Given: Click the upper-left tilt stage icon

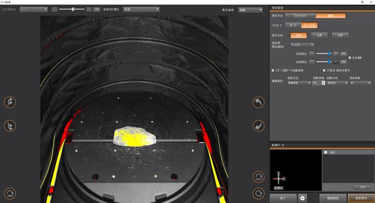Looking at the screenshot, I should [10, 103].
